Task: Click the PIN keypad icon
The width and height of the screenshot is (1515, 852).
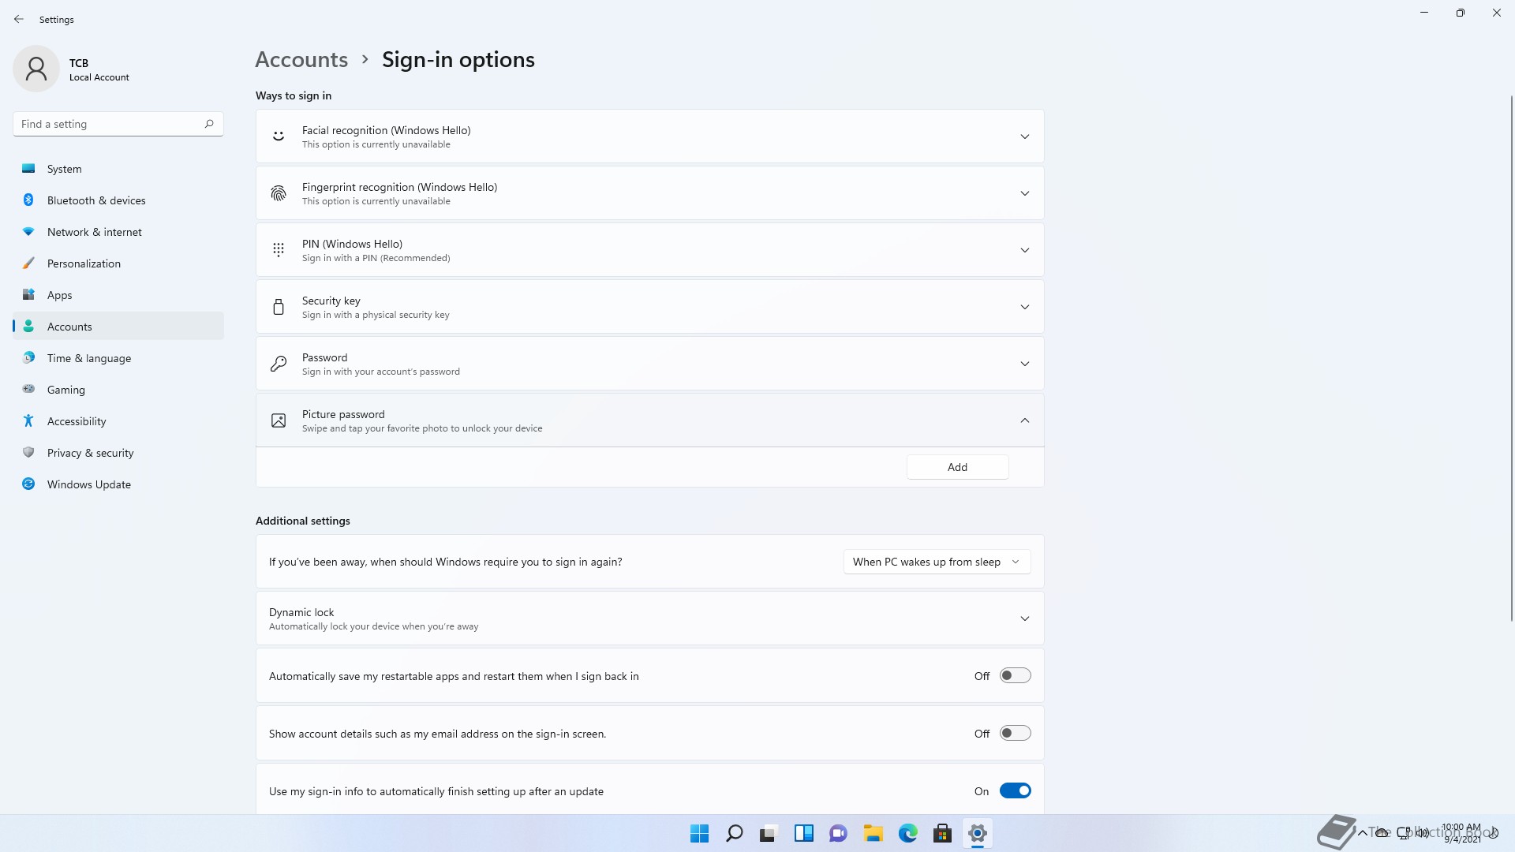Action: [279, 250]
